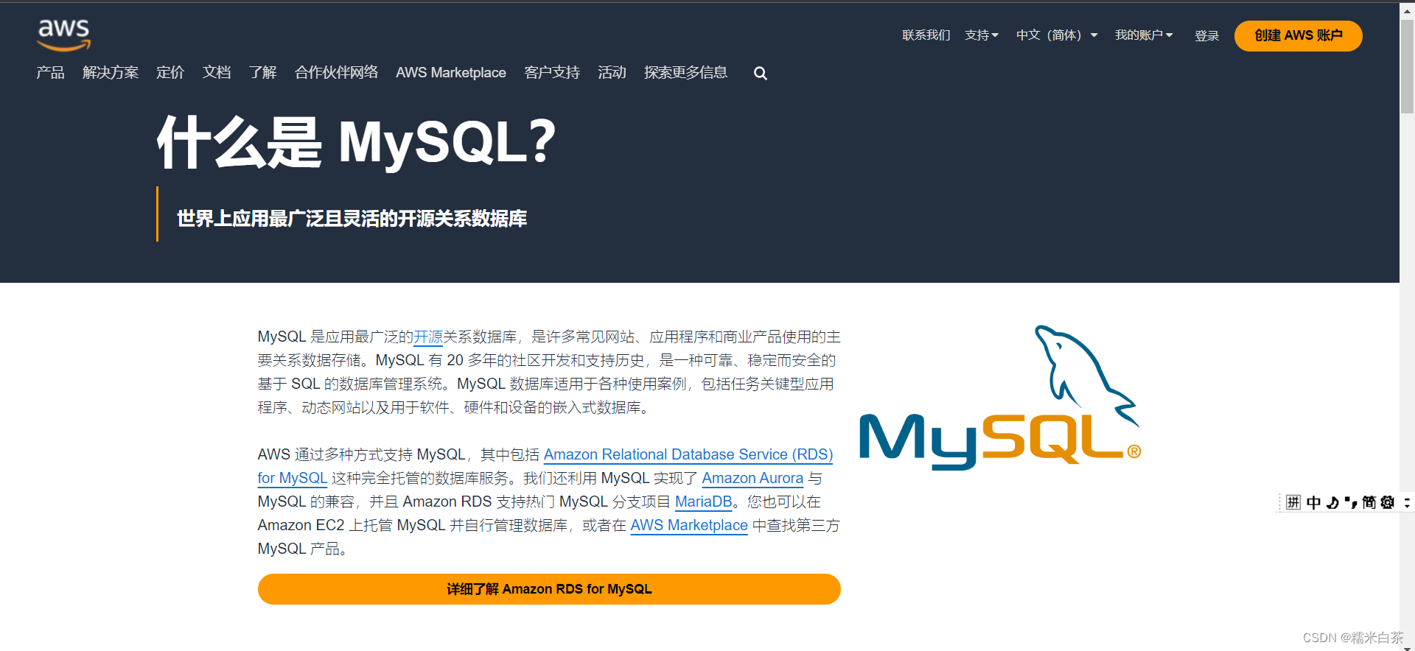
Task: Click the page vertical scrollbar thumb
Action: [1407, 66]
